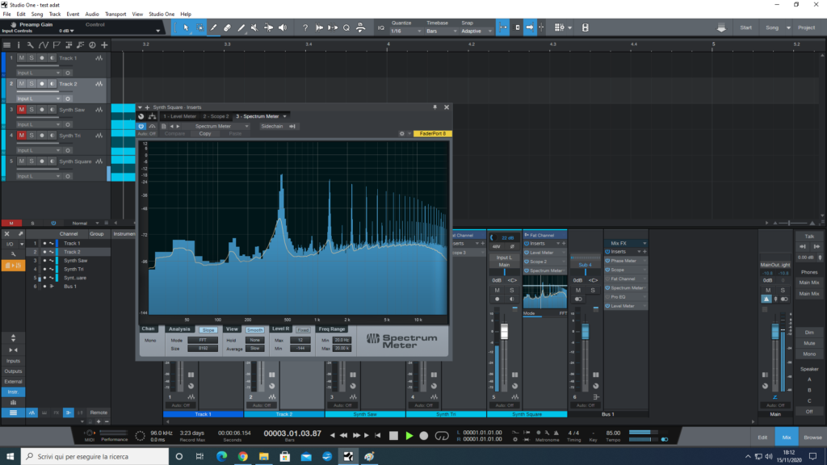Open Microsoft Edge in the taskbar
The image size is (827, 465).
pyautogui.click(x=221, y=457)
